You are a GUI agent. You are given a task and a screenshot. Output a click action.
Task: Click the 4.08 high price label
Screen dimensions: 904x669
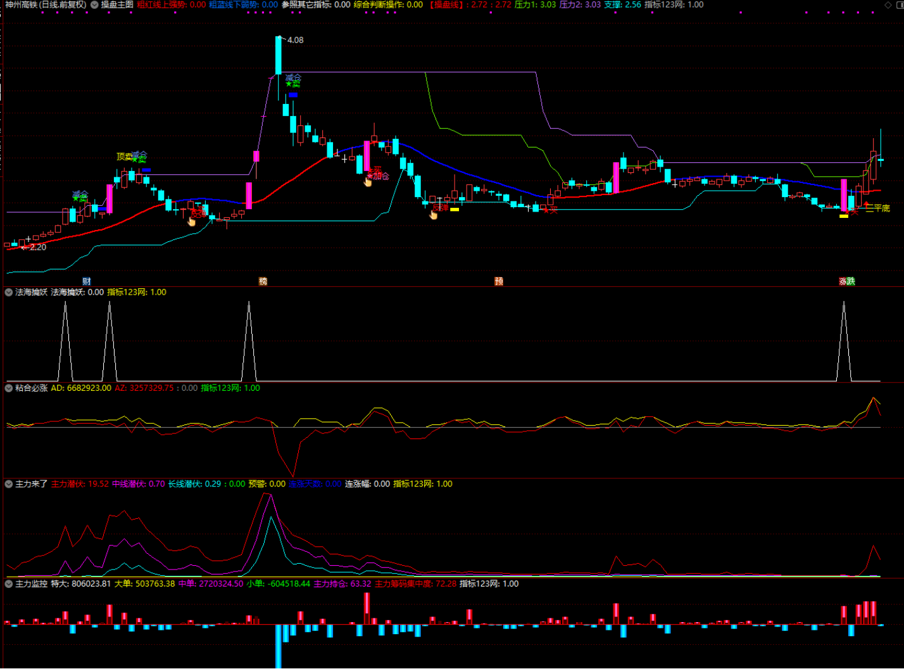coord(295,40)
